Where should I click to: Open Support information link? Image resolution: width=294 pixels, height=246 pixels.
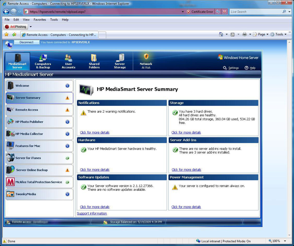[x=92, y=213]
